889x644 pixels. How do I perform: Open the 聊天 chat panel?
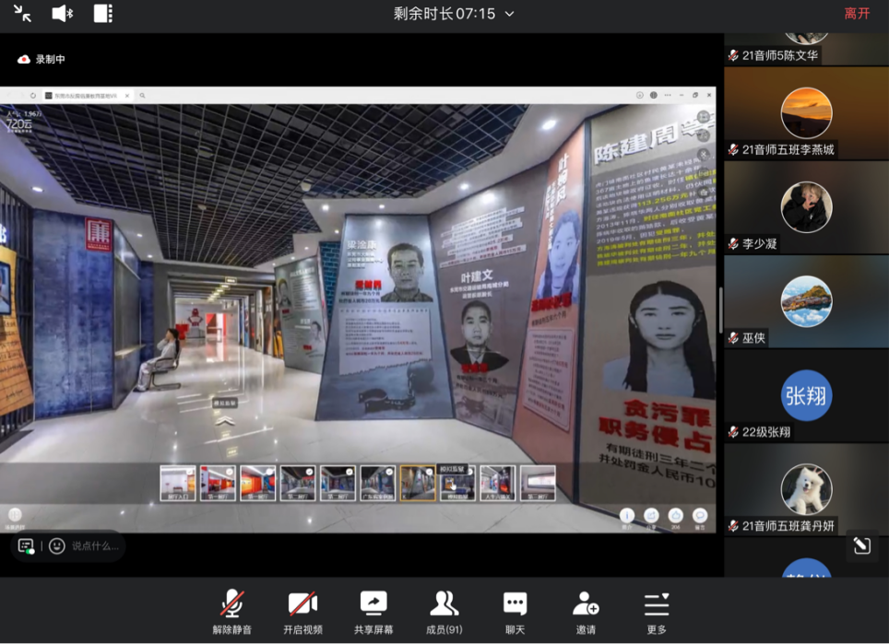[x=515, y=611]
